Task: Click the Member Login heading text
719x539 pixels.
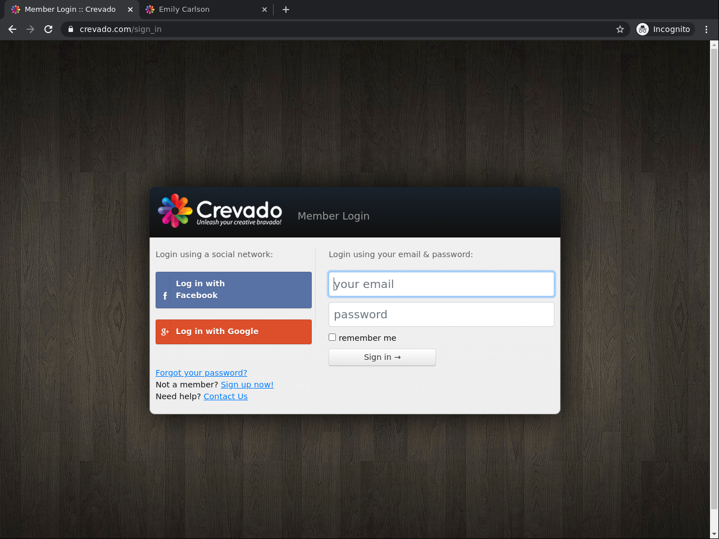Action: 334,216
